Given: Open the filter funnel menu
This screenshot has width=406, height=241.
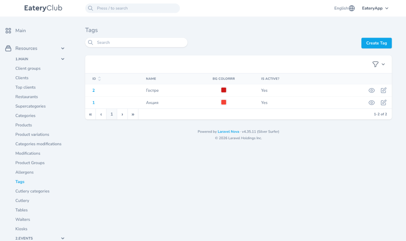Looking at the screenshot, I should tap(375, 64).
